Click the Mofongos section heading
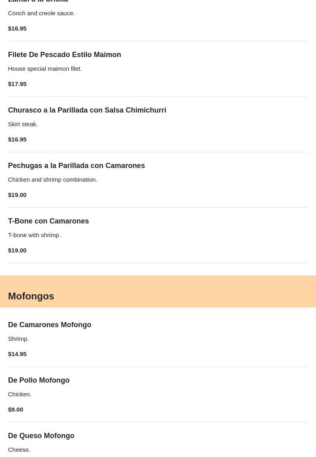 pyautogui.click(x=31, y=296)
